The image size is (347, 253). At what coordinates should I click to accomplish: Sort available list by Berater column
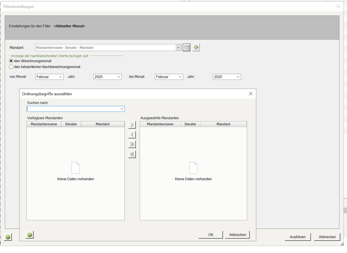[71, 124]
